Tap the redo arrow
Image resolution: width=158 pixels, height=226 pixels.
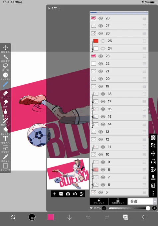107,217
